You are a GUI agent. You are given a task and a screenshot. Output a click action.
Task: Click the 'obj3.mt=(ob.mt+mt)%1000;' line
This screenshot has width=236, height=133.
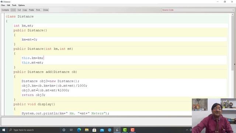click(45, 90)
